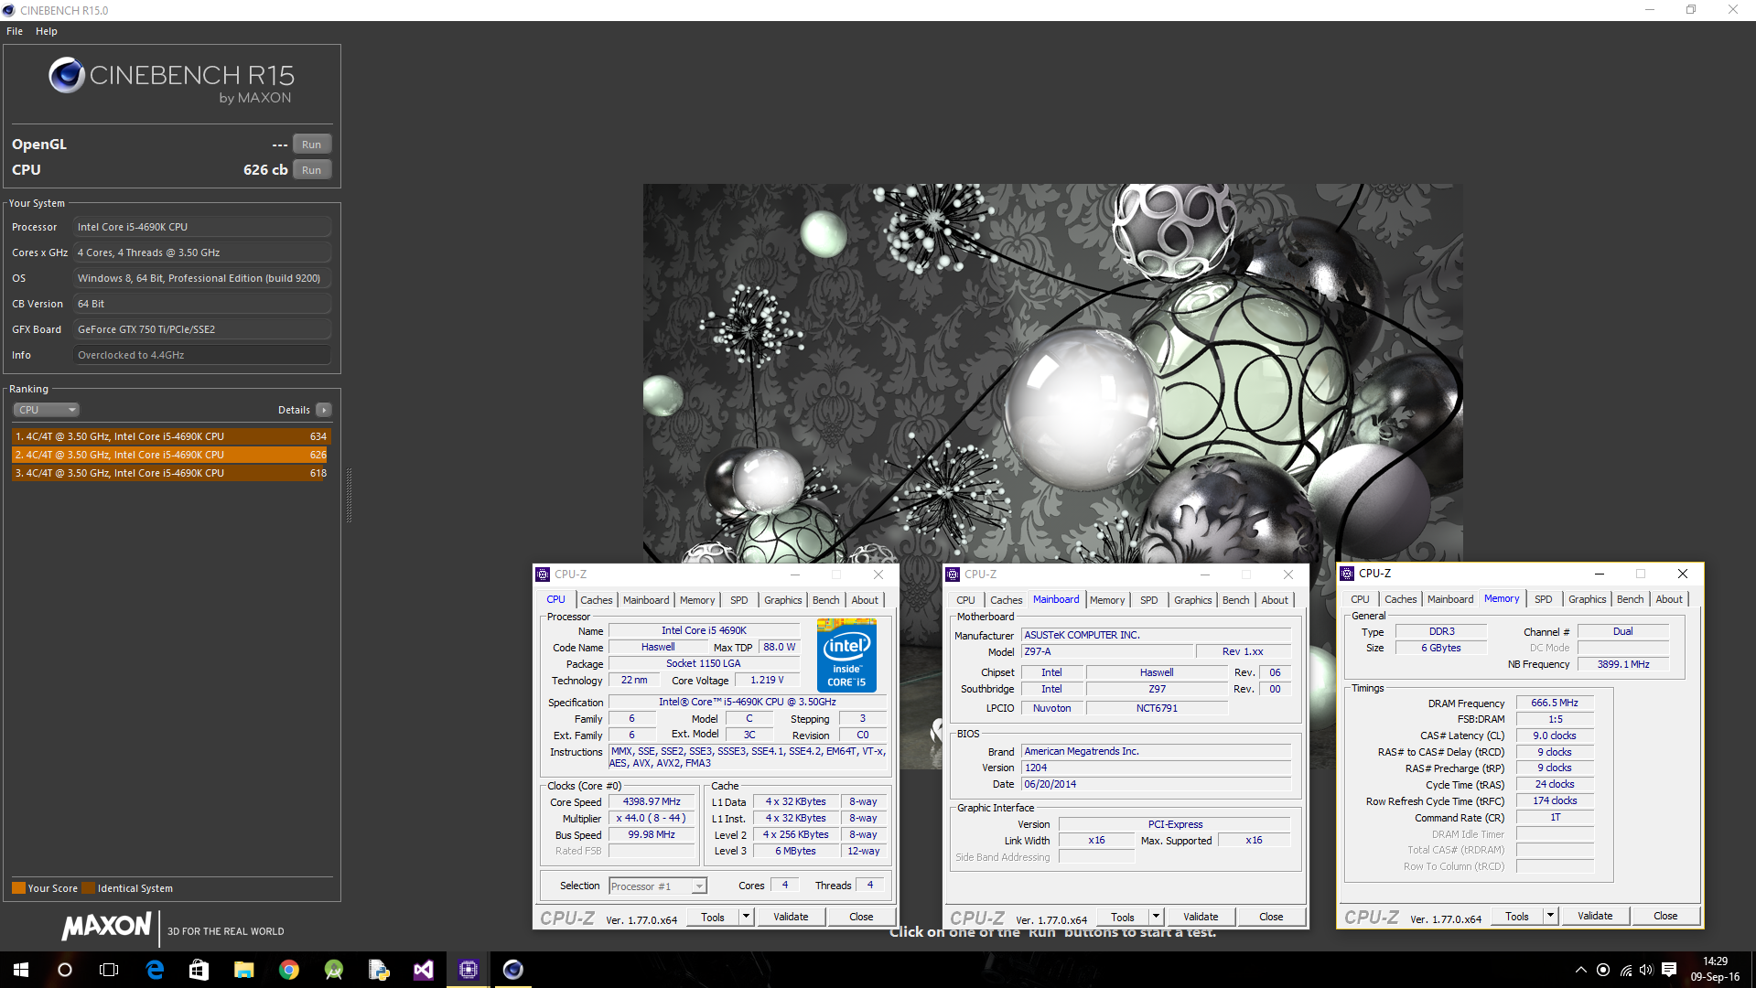Expand Tools arrow in CPU-Z Mainboard window
This screenshot has height=988, width=1756.
1156,917
